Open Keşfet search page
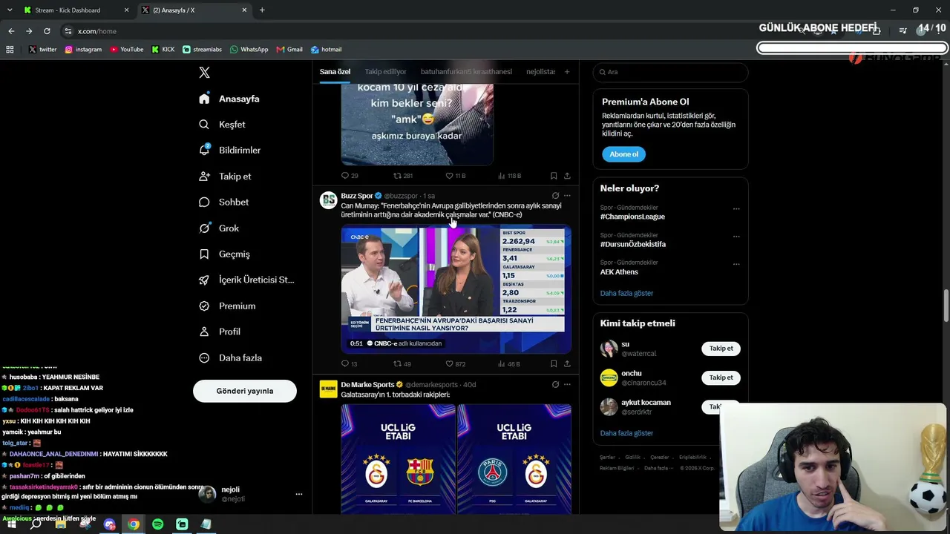 pos(222,125)
